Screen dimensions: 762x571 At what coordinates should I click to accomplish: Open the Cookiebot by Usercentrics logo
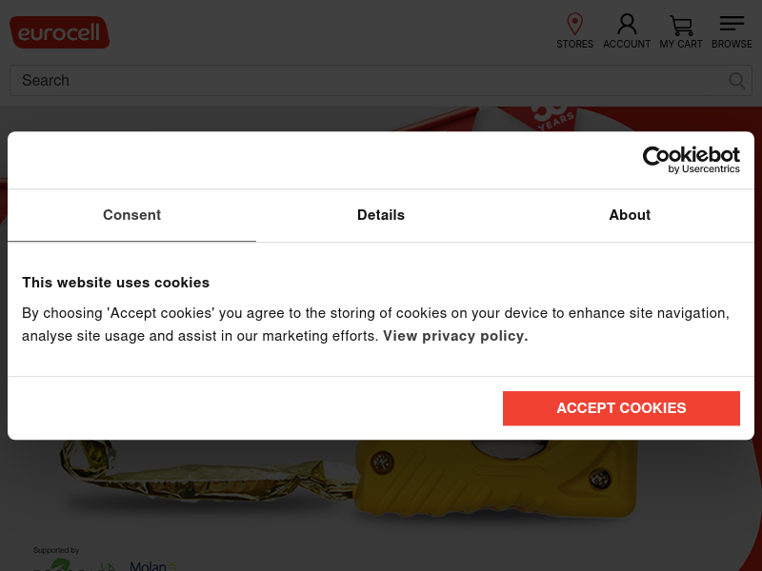691,159
